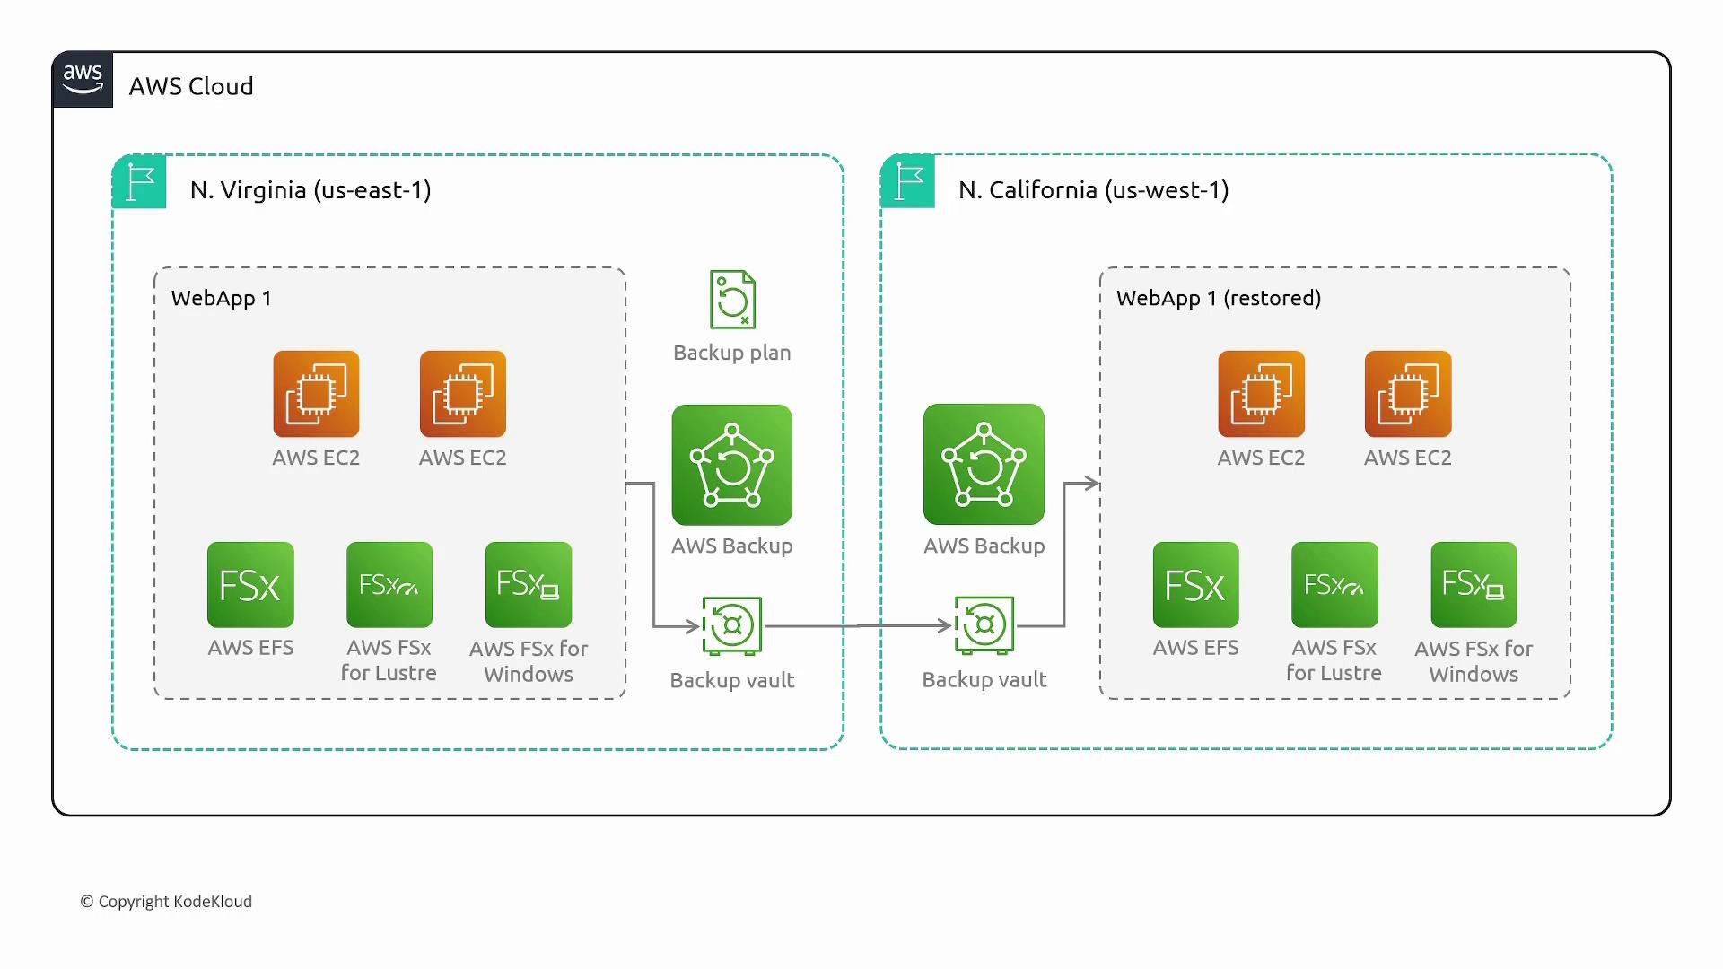Click the AWS Backup icon in N. Virginia
The image size is (1723, 969).
click(x=732, y=465)
